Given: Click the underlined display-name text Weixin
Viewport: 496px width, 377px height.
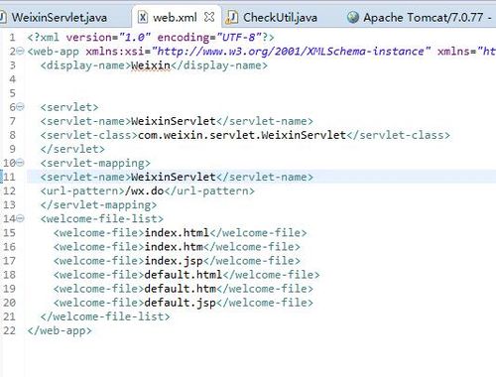Looking at the screenshot, I should 151,65.
